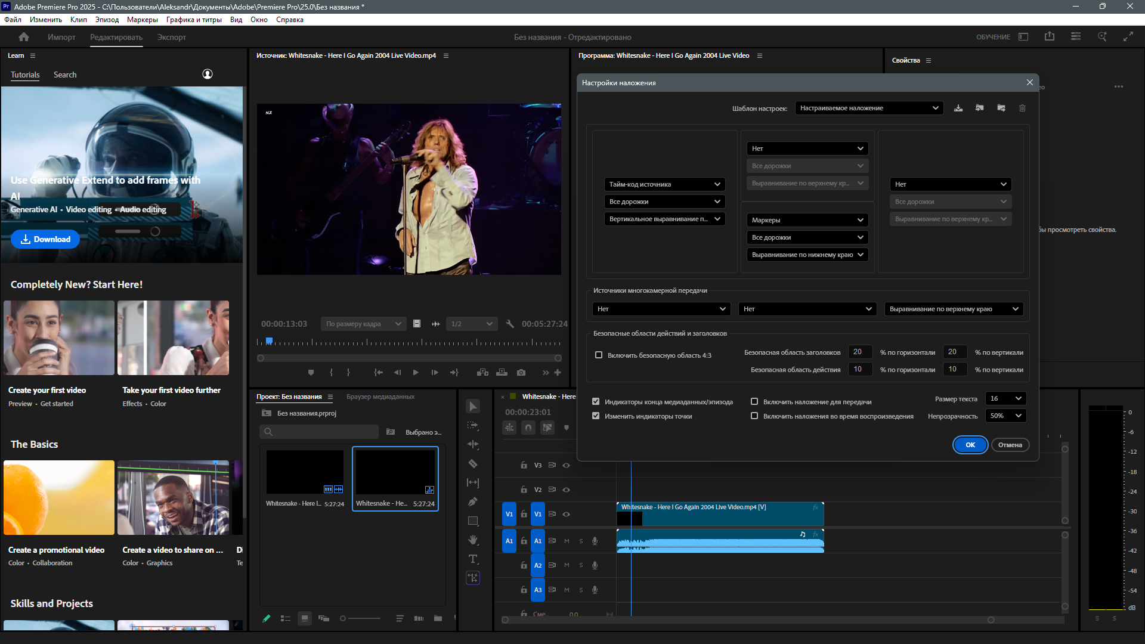Open the text size 16 dropdown
1145x644 pixels.
click(x=1005, y=399)
